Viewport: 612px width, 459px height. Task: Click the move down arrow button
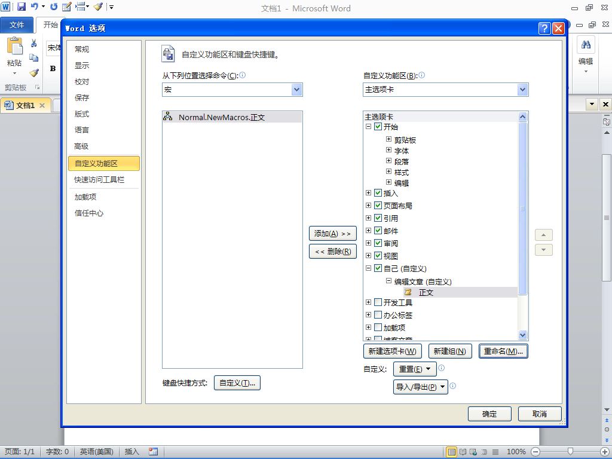pos(544,250)
